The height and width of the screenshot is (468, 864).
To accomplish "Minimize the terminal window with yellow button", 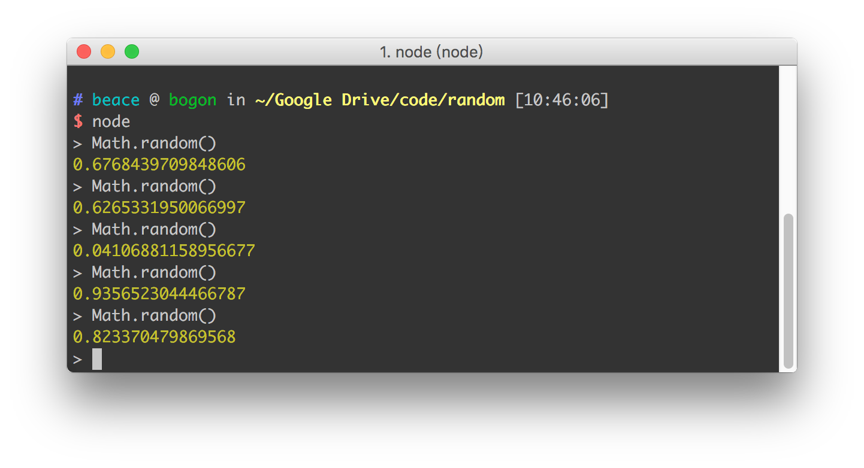I will point(108,52).
